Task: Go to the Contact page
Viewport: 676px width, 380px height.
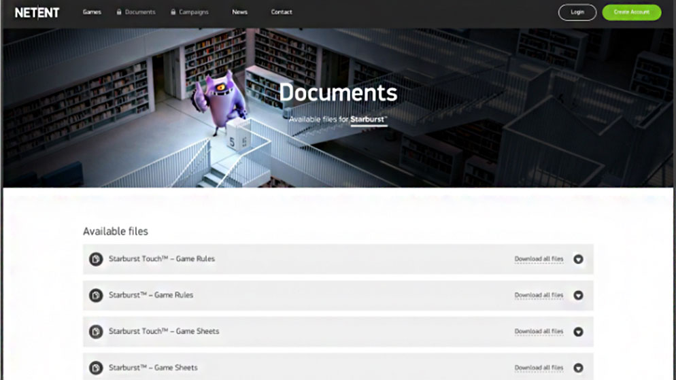Action: tap(282, 12)
